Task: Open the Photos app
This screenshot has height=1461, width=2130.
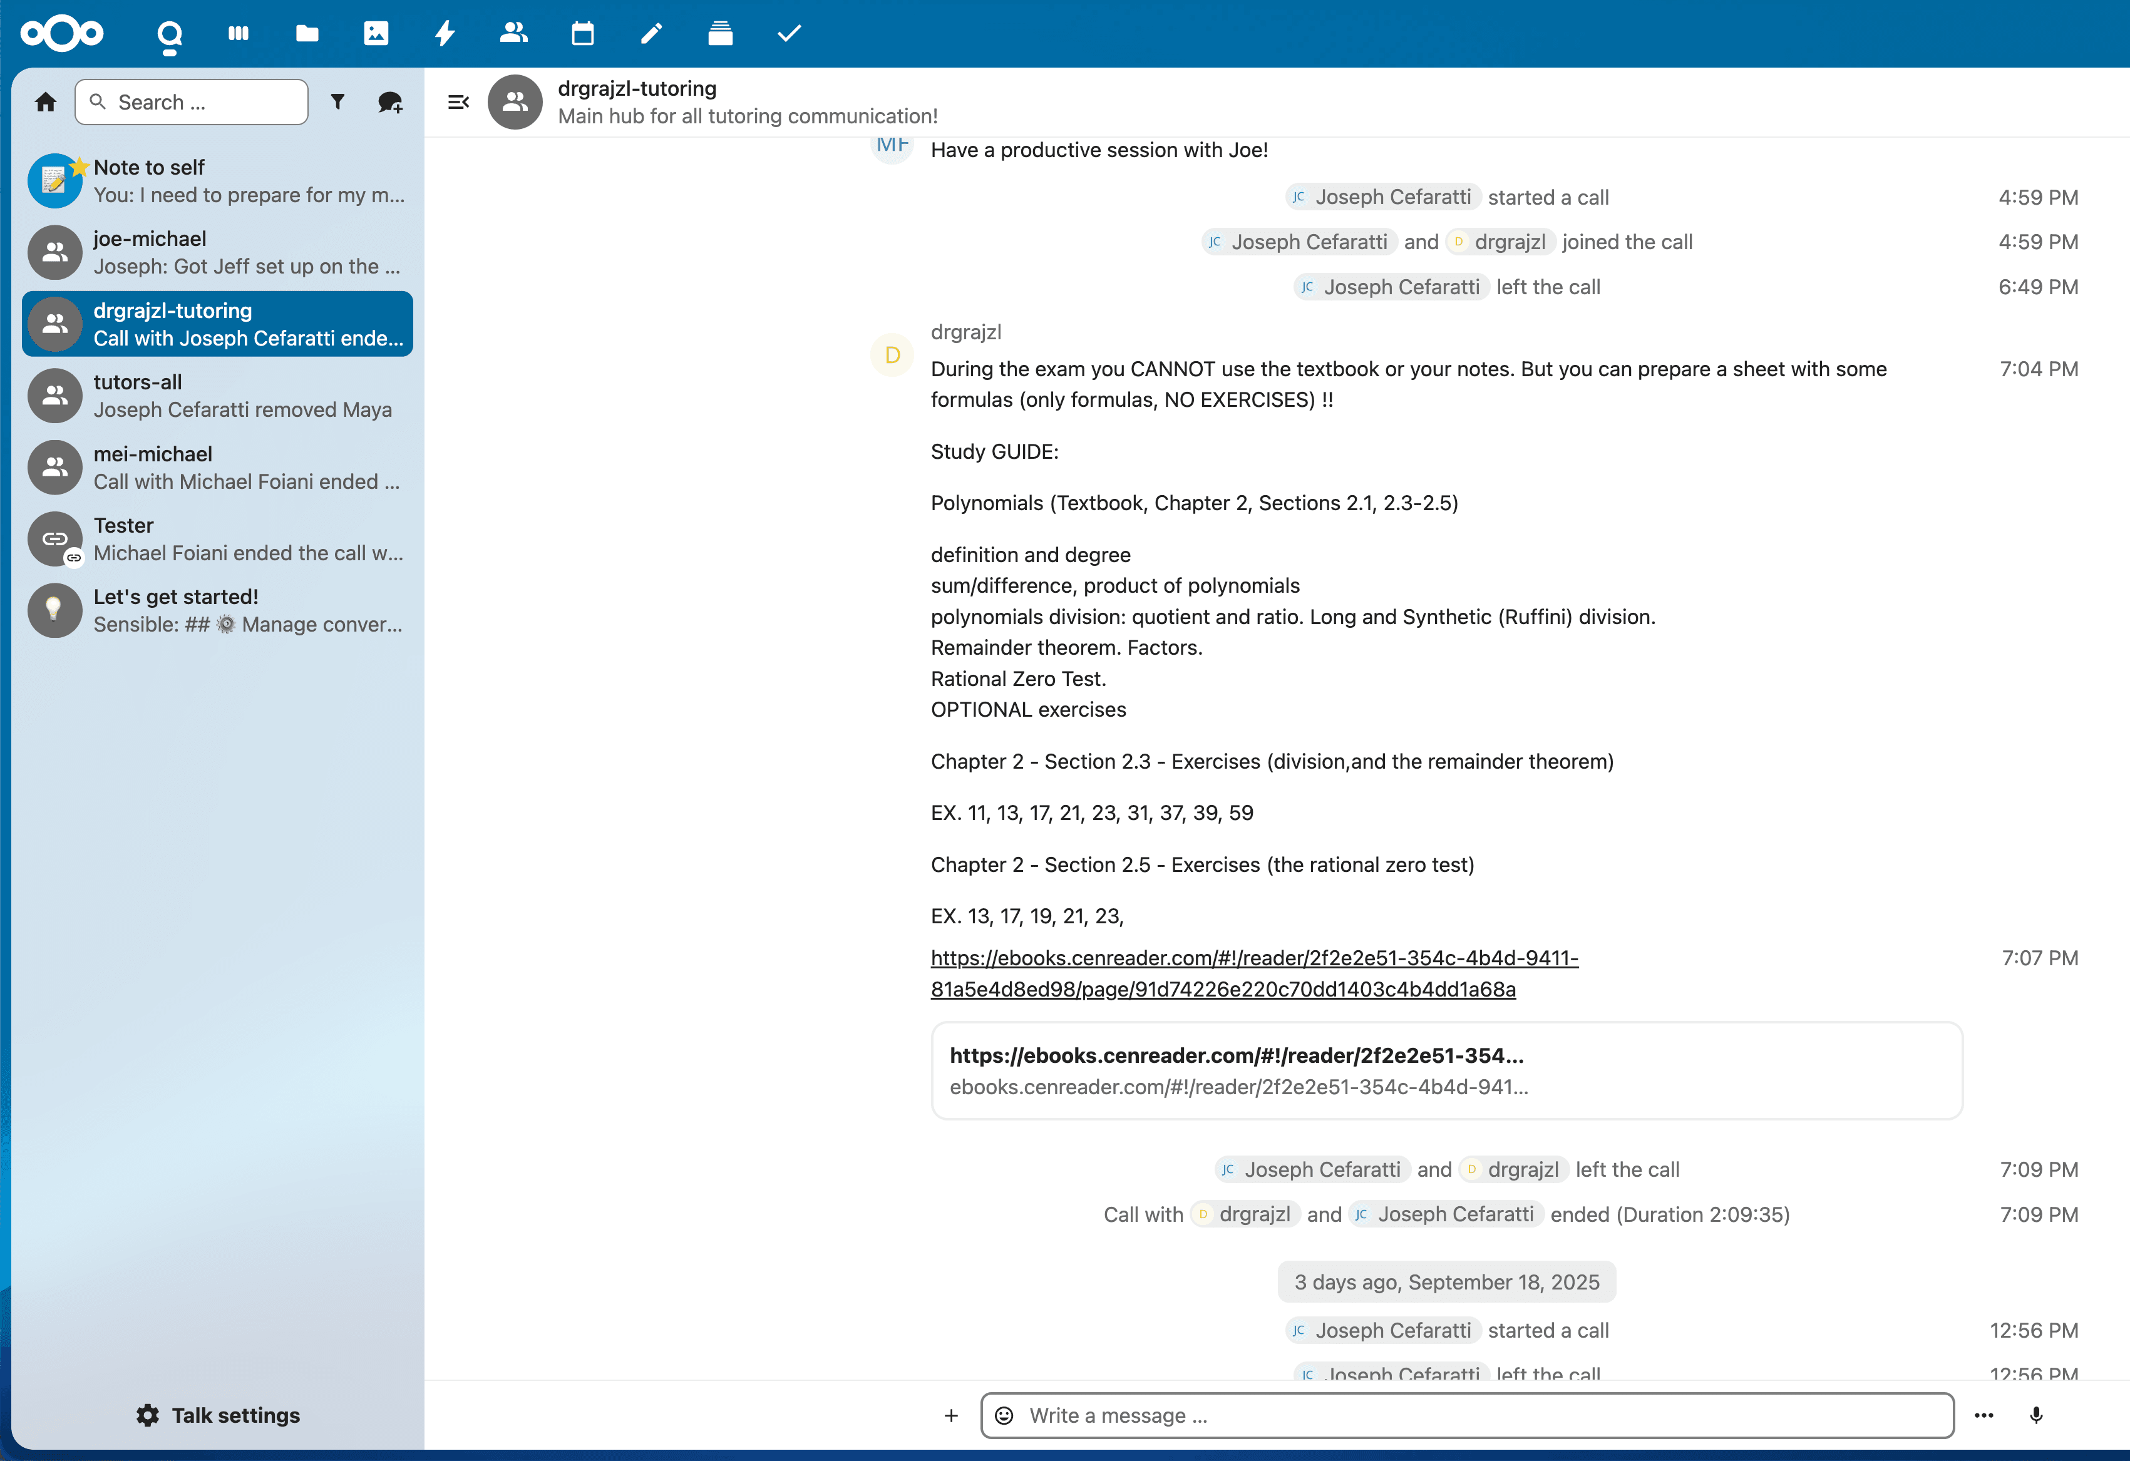Action: click(376, 33)
